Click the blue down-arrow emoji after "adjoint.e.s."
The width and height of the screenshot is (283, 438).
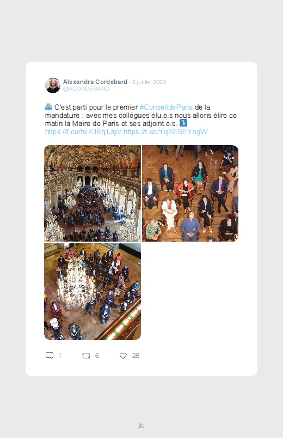183,123
